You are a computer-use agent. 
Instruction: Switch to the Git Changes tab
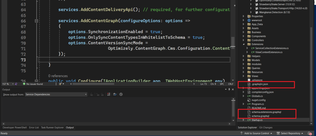point(265,127)
